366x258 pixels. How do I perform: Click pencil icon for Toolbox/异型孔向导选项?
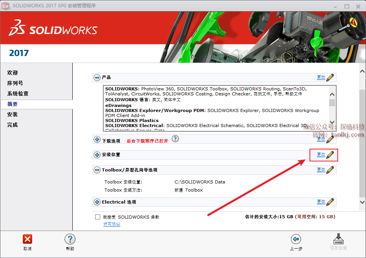330,170
